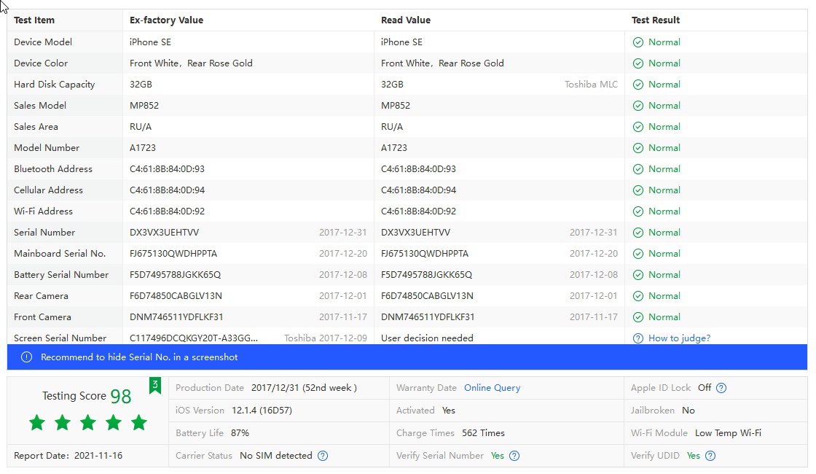Click the check icon for Battery Serial Number

point(638,275)
